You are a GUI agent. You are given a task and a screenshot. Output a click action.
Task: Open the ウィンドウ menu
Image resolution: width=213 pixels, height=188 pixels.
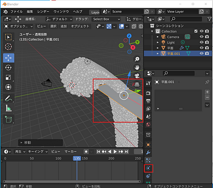tap(61, 12)
